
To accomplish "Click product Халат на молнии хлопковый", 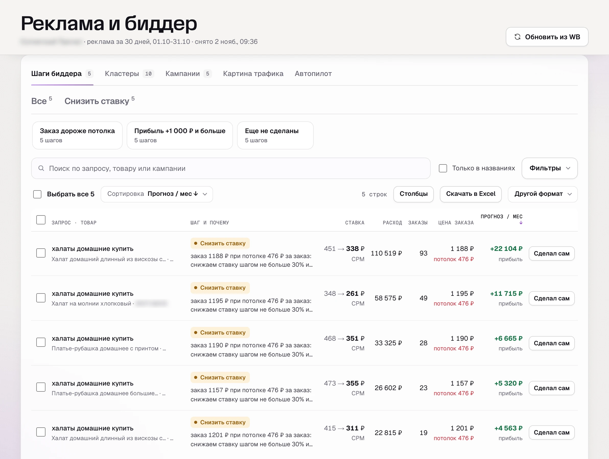I will pyautogui.click(x=91, y=303).
